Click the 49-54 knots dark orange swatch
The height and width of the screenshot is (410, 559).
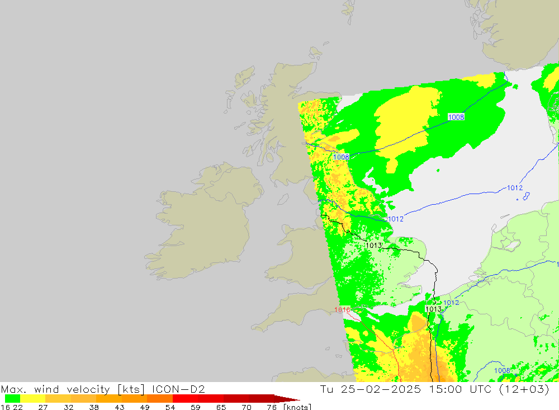coord(160,399)
